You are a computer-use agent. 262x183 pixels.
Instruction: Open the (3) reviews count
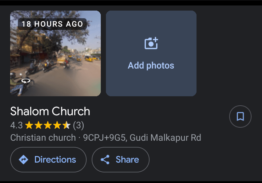(x=79, y=125)
